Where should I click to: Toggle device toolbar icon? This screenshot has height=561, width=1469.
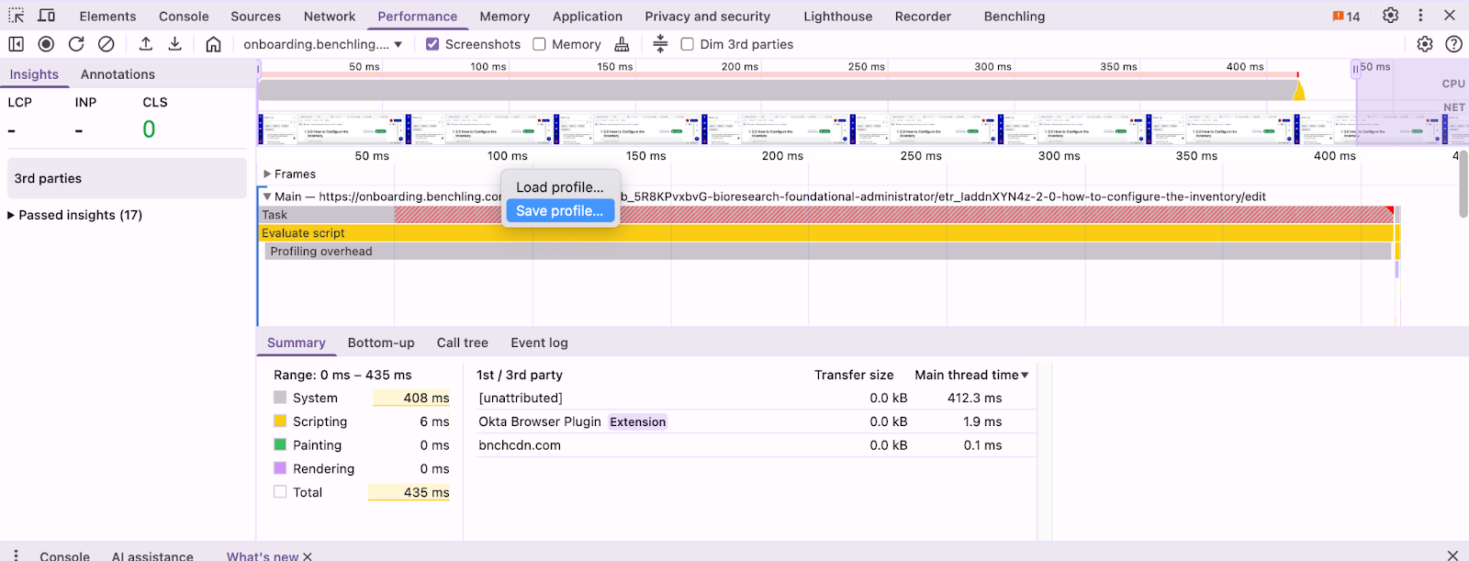[x=47, y=16]
